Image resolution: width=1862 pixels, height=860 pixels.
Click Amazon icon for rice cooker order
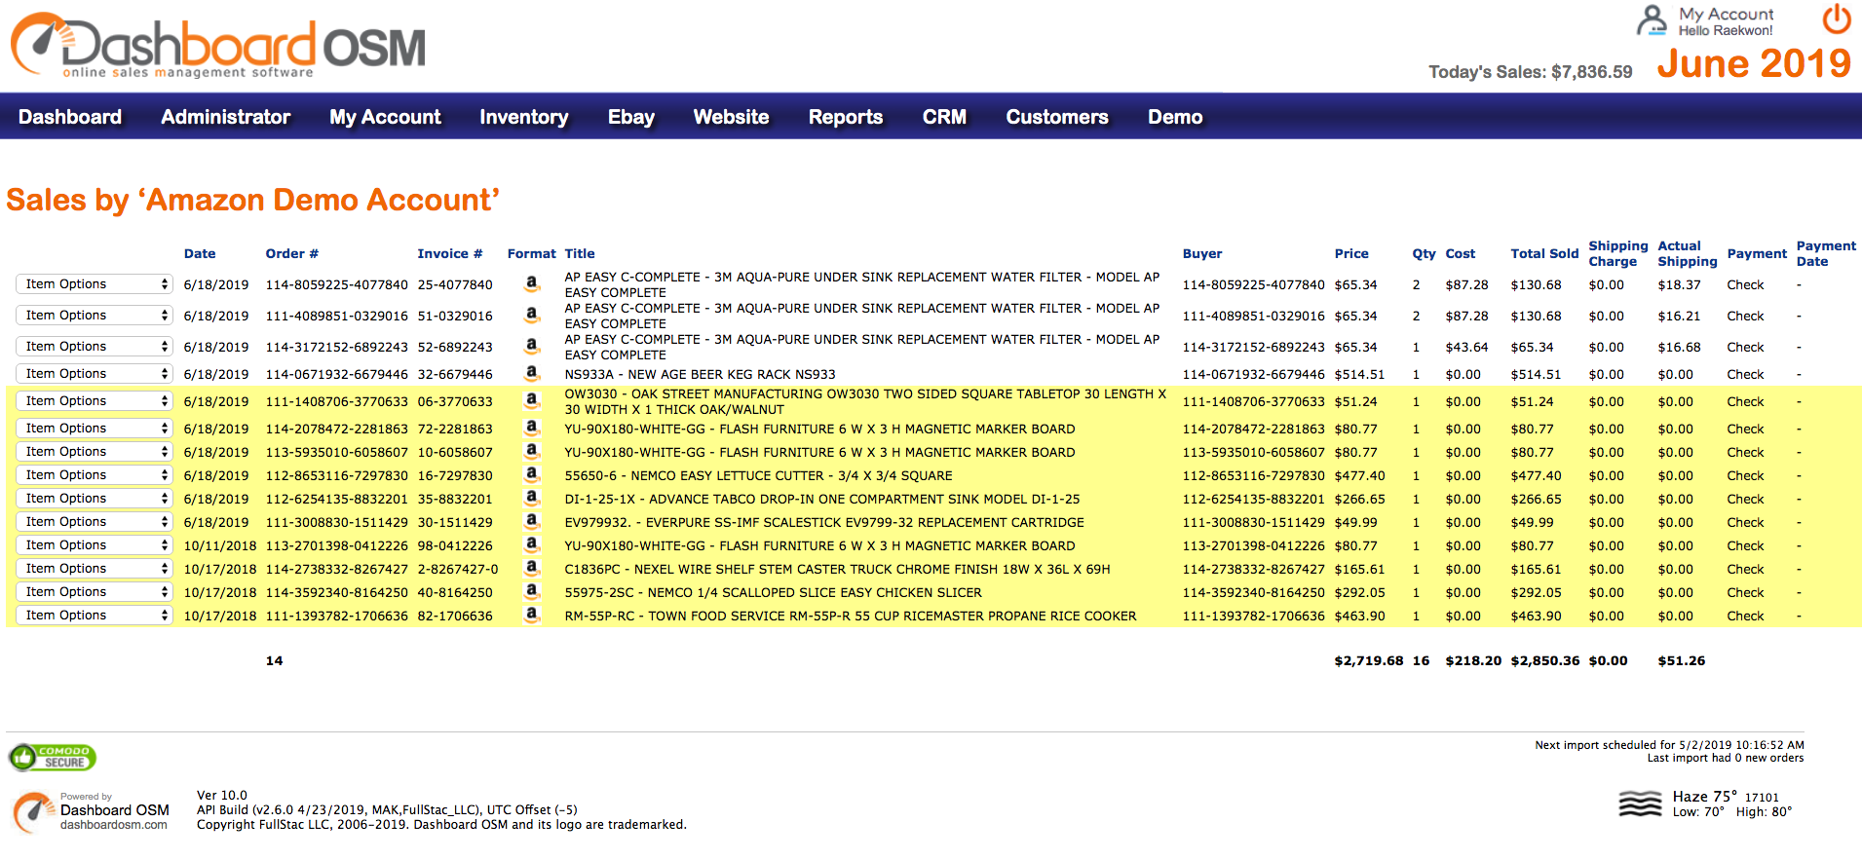tap(532, 615)
